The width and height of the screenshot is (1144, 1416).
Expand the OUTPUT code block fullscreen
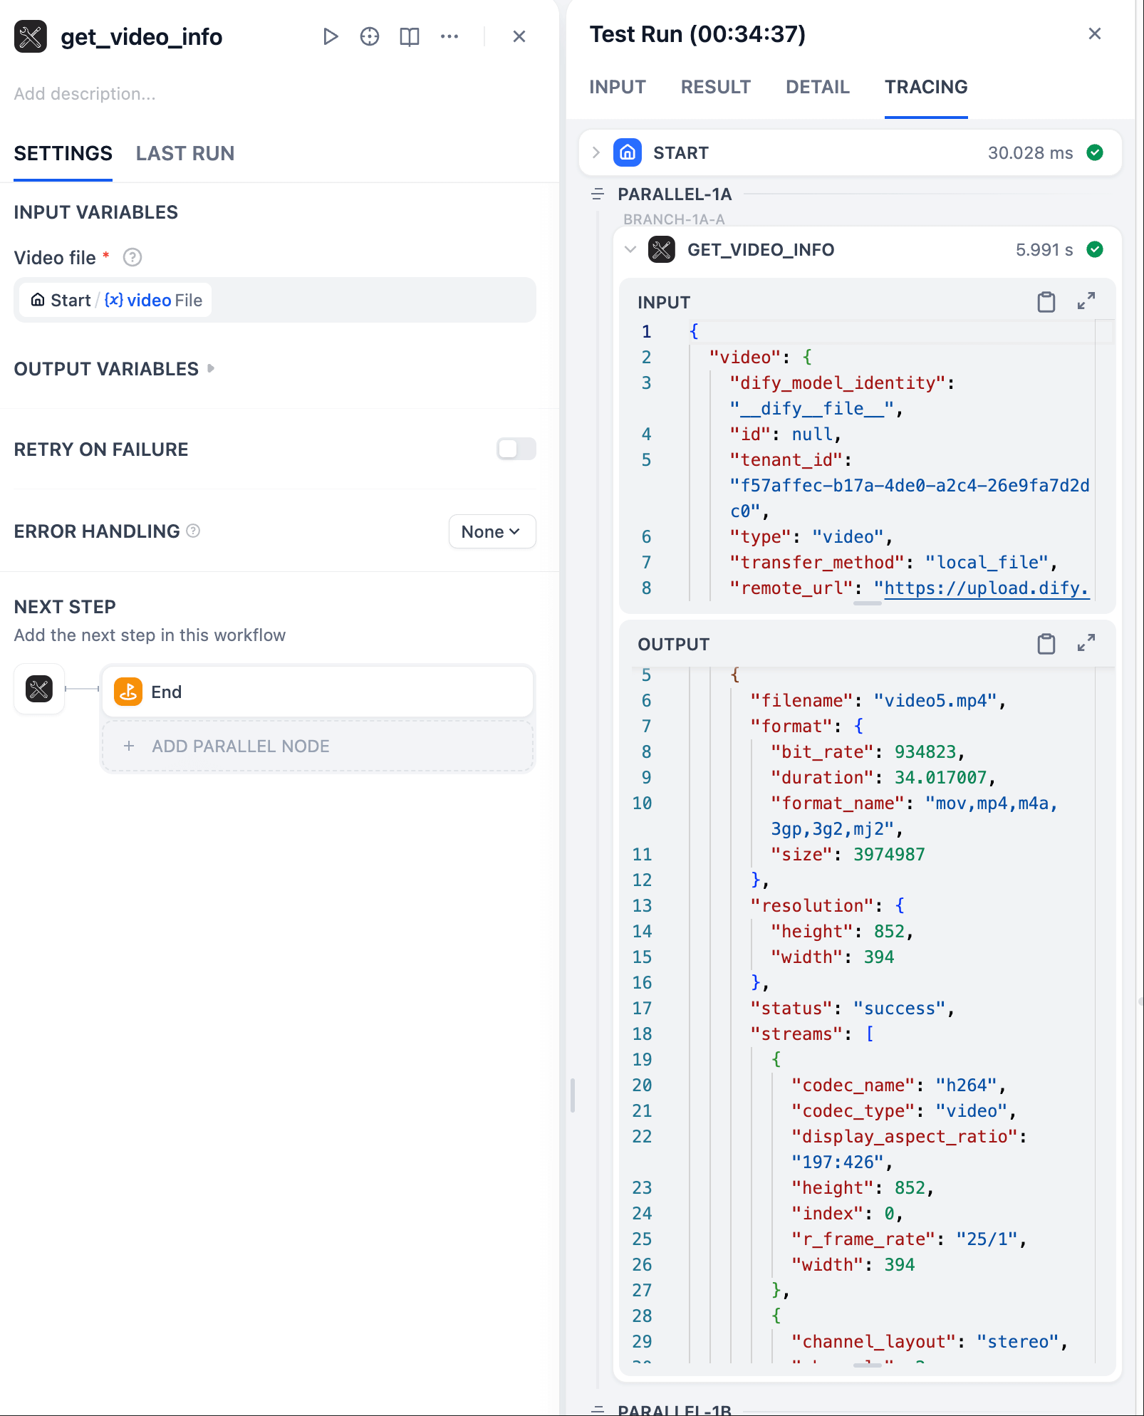pyautogui.click(x=1086, y=644)
